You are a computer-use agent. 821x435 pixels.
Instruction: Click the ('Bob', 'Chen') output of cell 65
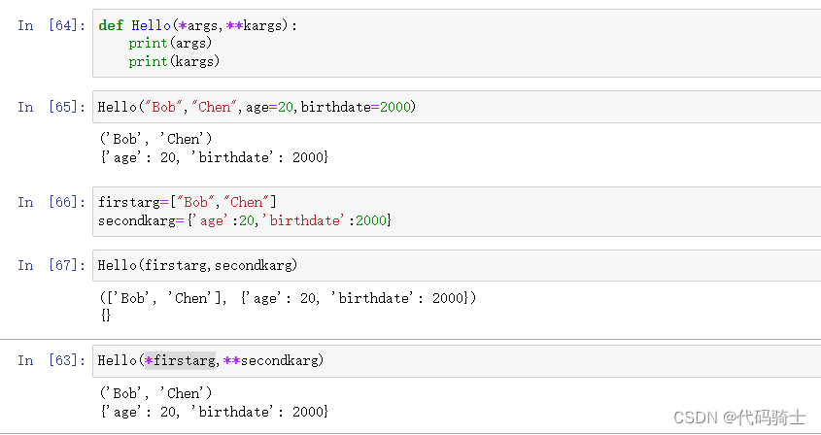[156, 139]
